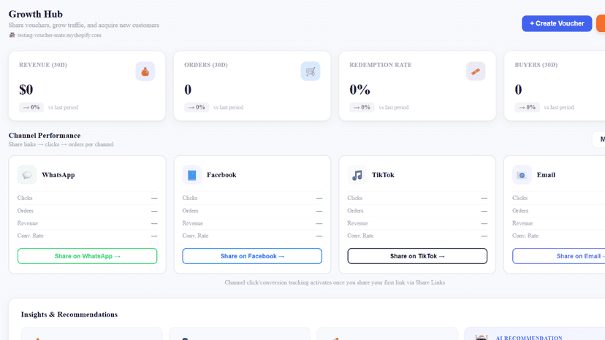Click the Channel Performance heading
The height and width of the screenshot is (340, 605).
(x=45, y=135)
